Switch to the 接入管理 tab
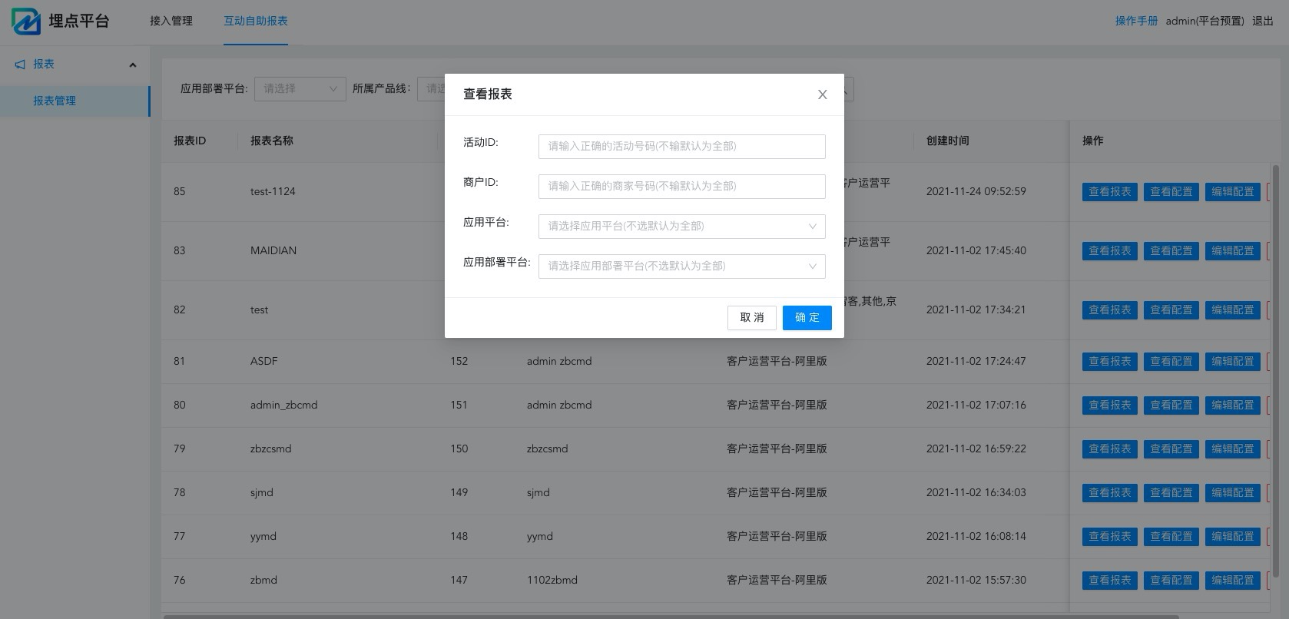The image size is (1289, 619). (171, 22)
